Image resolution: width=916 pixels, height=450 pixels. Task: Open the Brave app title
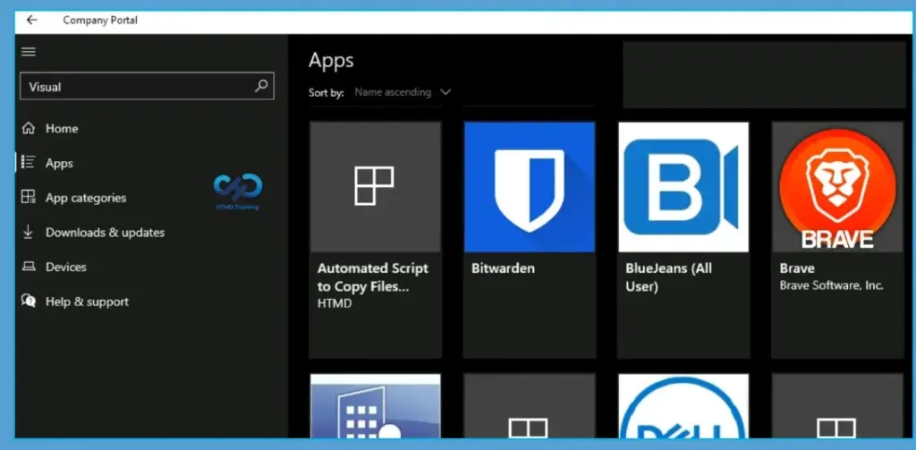(797, 268)
